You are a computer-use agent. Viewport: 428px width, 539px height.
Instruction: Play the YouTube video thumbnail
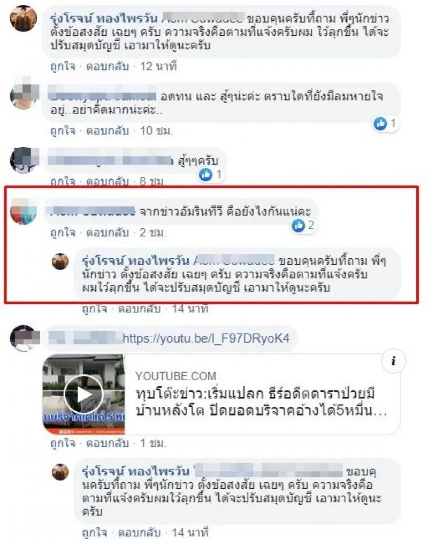click(83, 395)
